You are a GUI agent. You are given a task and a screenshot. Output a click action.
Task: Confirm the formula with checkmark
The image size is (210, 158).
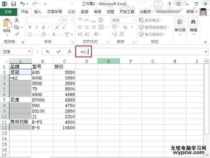point(59,52)
